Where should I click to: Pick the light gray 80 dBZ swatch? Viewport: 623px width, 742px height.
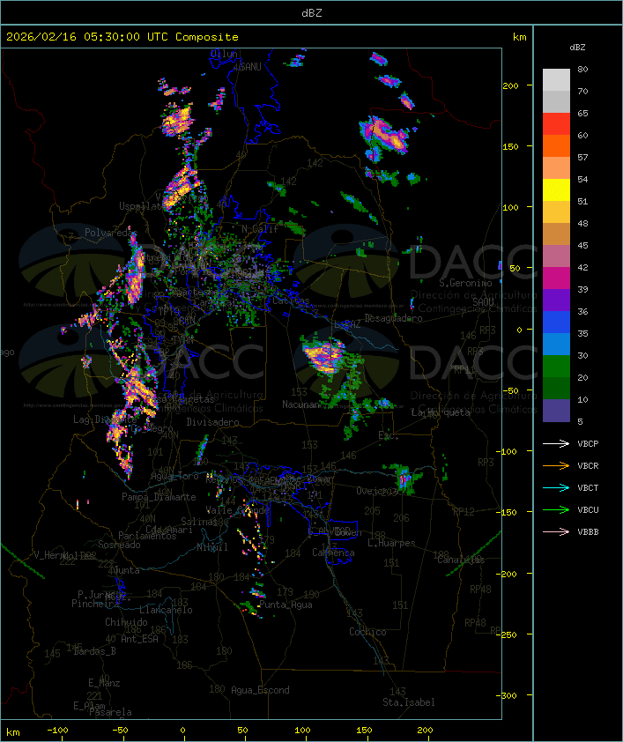(x=556, y=80)
